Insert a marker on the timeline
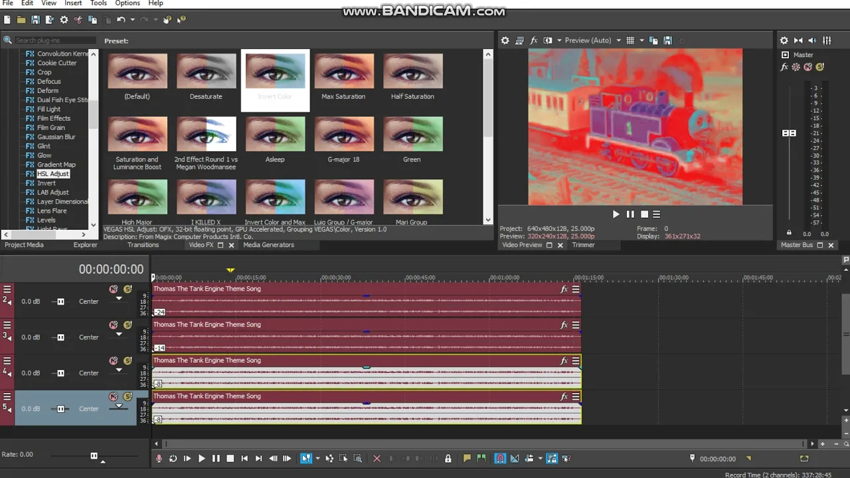The height and width of the screenshot is (478, 850). [x=467, y=458]
